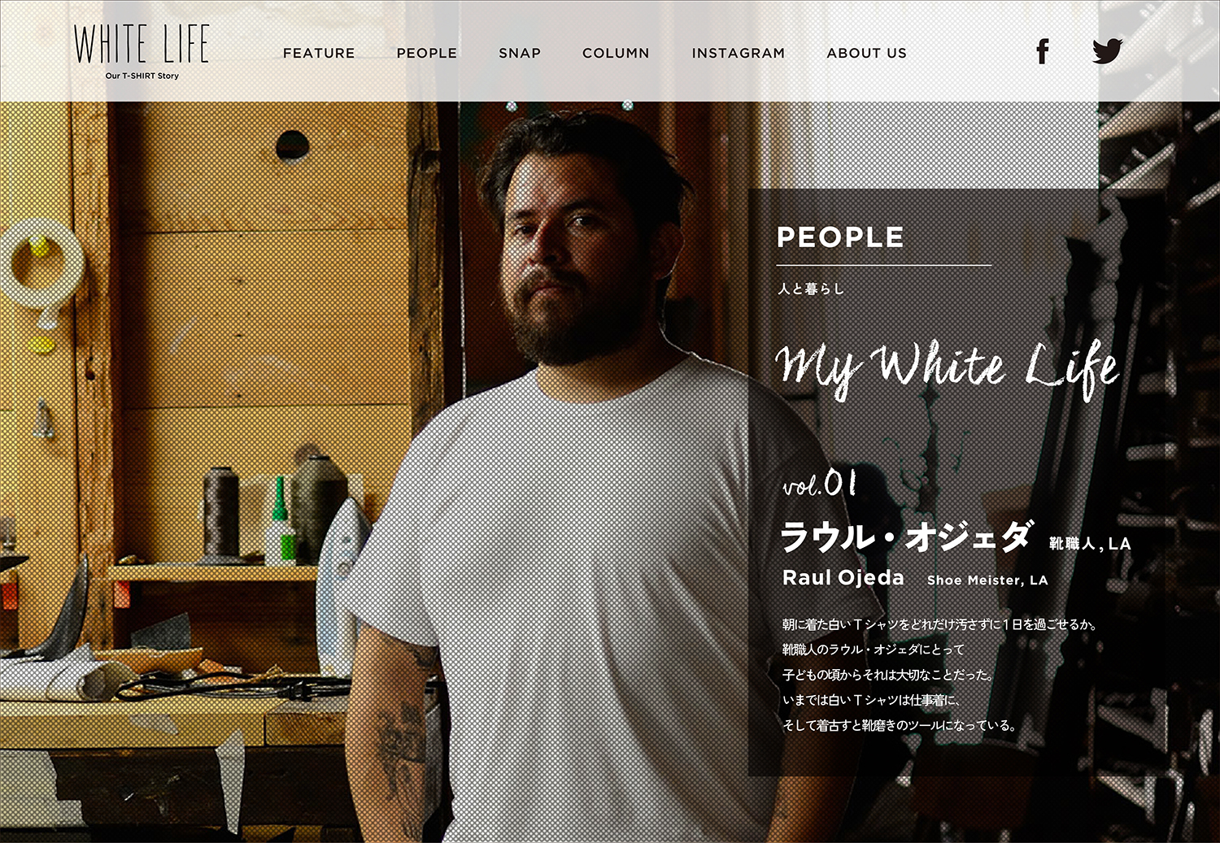Image resolution: width=1220 pixels, height=843 pixels.
Task: Click the My White Life script title
Action: [x=948, y=368]
